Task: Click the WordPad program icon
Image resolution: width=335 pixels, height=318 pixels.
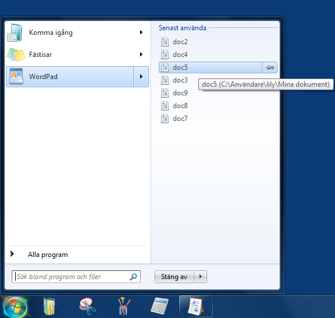Action: tap(16, 77)
